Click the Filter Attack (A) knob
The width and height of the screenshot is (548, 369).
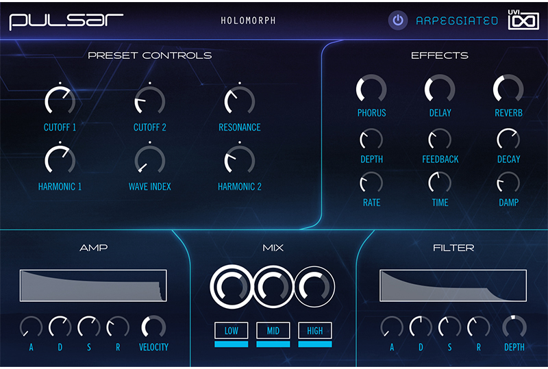[x=392, y=327]
